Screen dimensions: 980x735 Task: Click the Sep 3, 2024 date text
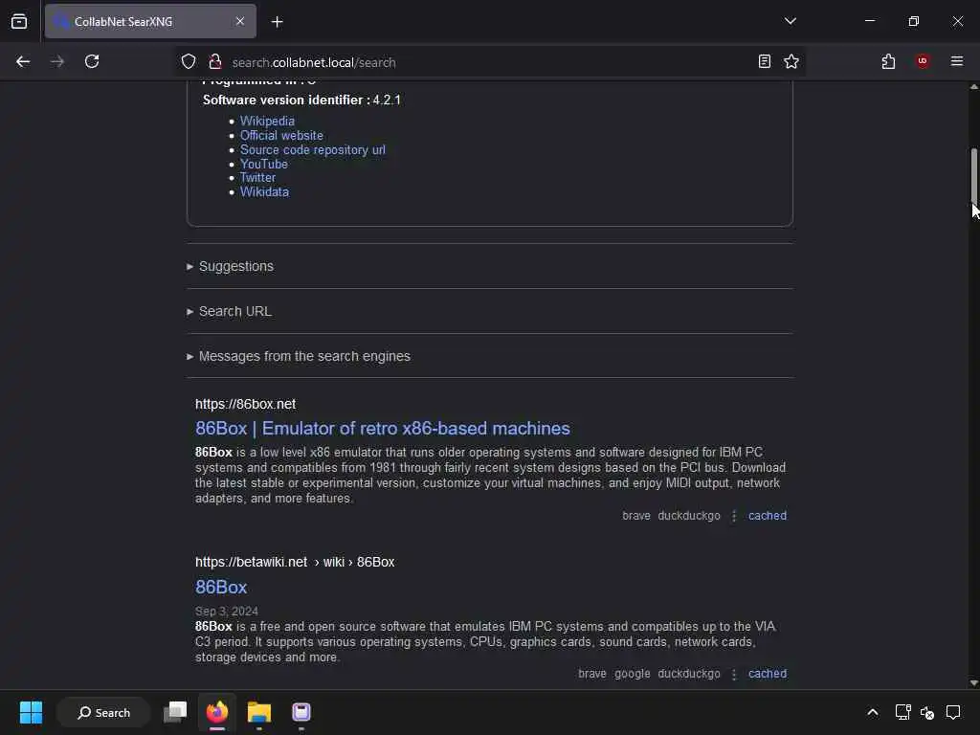[x=226, y=612]
